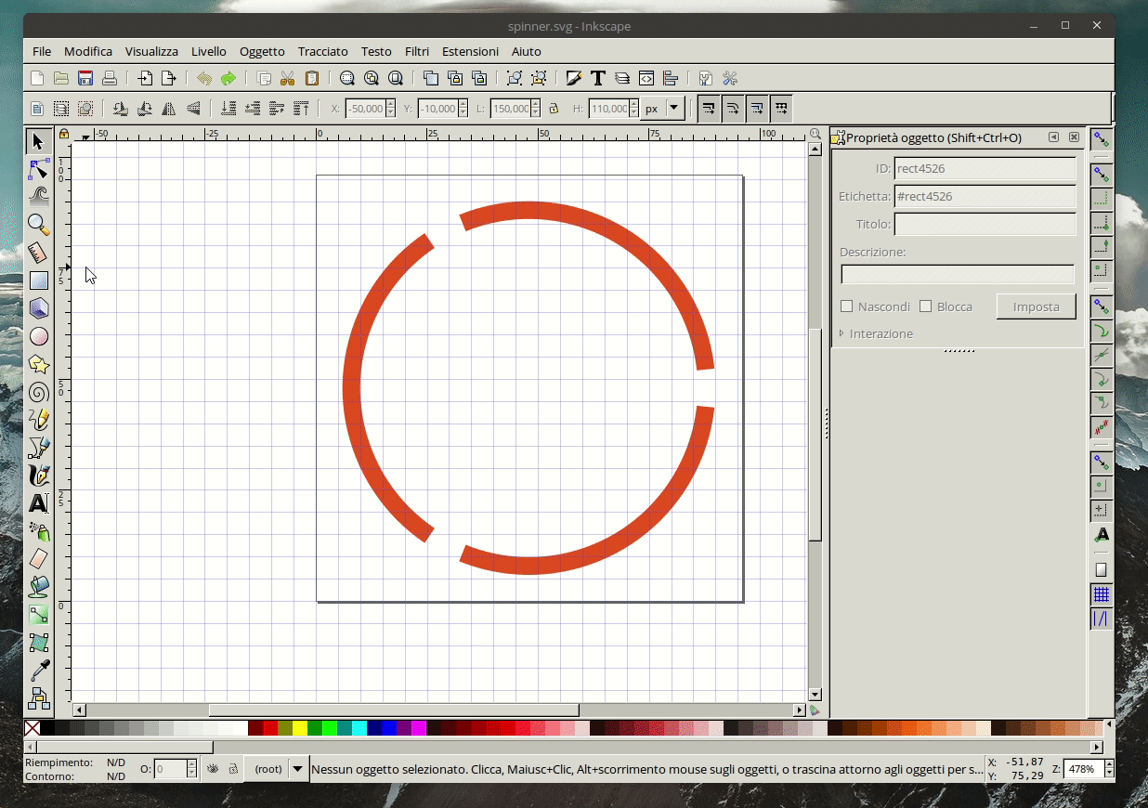Click the Cut scissors icon
The width and height of the screenshot is (1148, 808).
click(x=288, y=78)
